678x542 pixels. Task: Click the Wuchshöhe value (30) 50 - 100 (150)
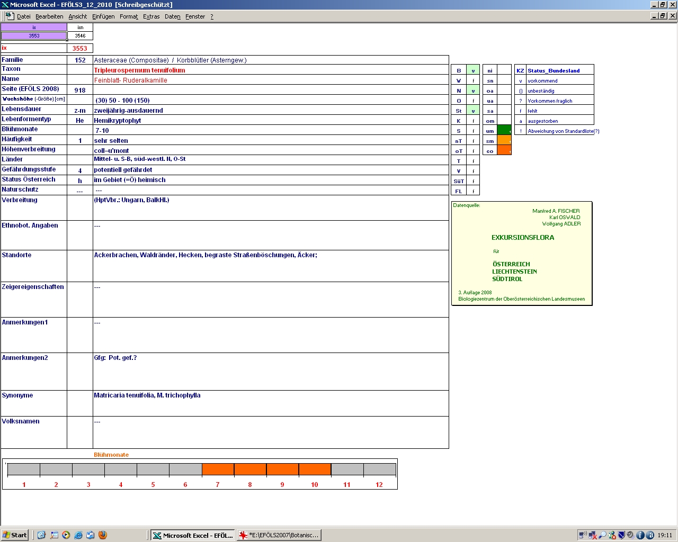pyautogui.click(x=122, y=101)
